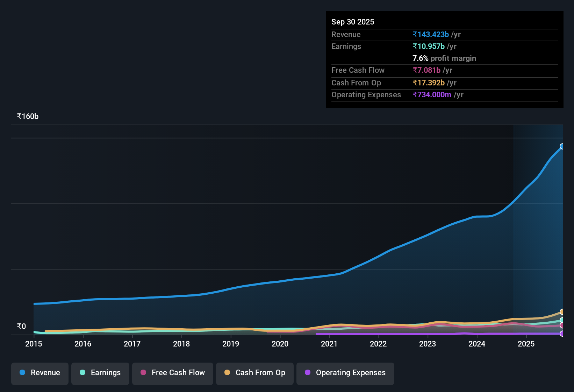Click the ₹143.423b revenue value in tooltip

[431, 34]
